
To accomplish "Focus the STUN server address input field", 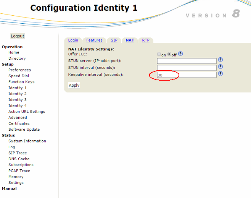I will click(x=187, y=61).
